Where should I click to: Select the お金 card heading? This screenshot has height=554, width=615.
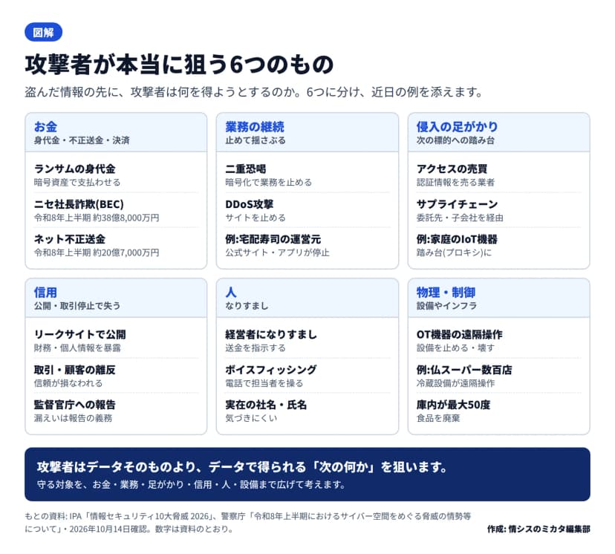(x=45, y=127)
